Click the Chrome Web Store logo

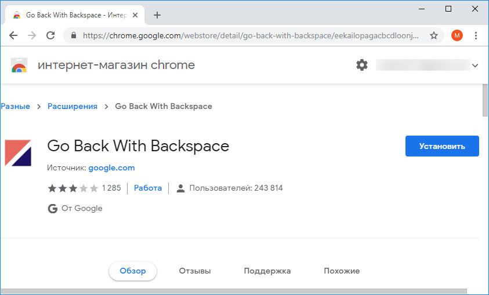tap(19, 65)
